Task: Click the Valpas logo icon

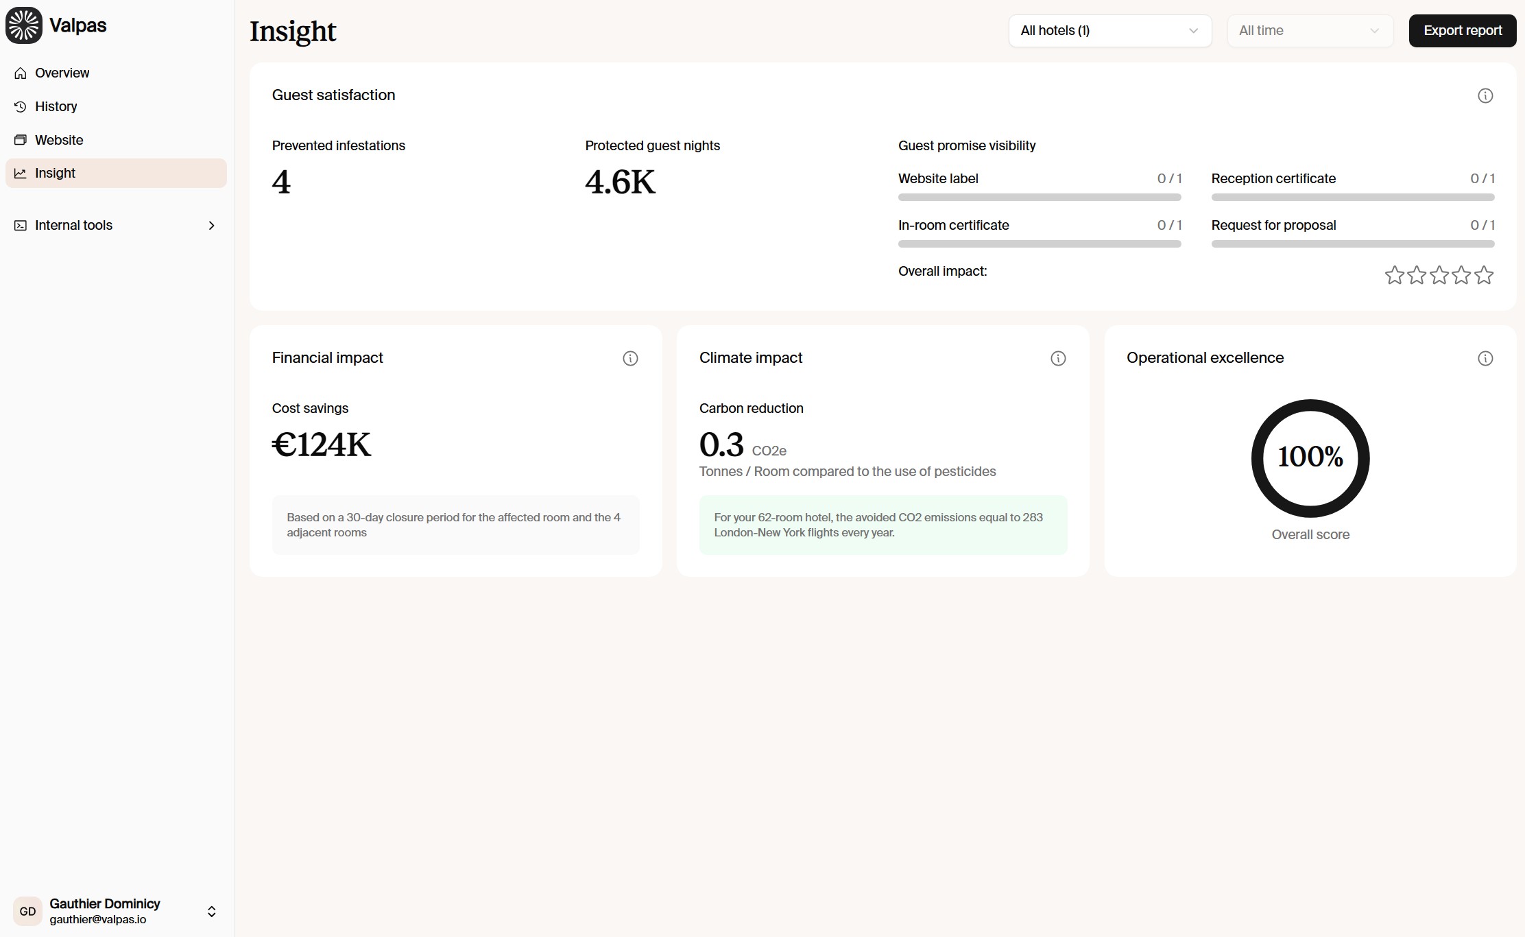Action: [23, 25]
